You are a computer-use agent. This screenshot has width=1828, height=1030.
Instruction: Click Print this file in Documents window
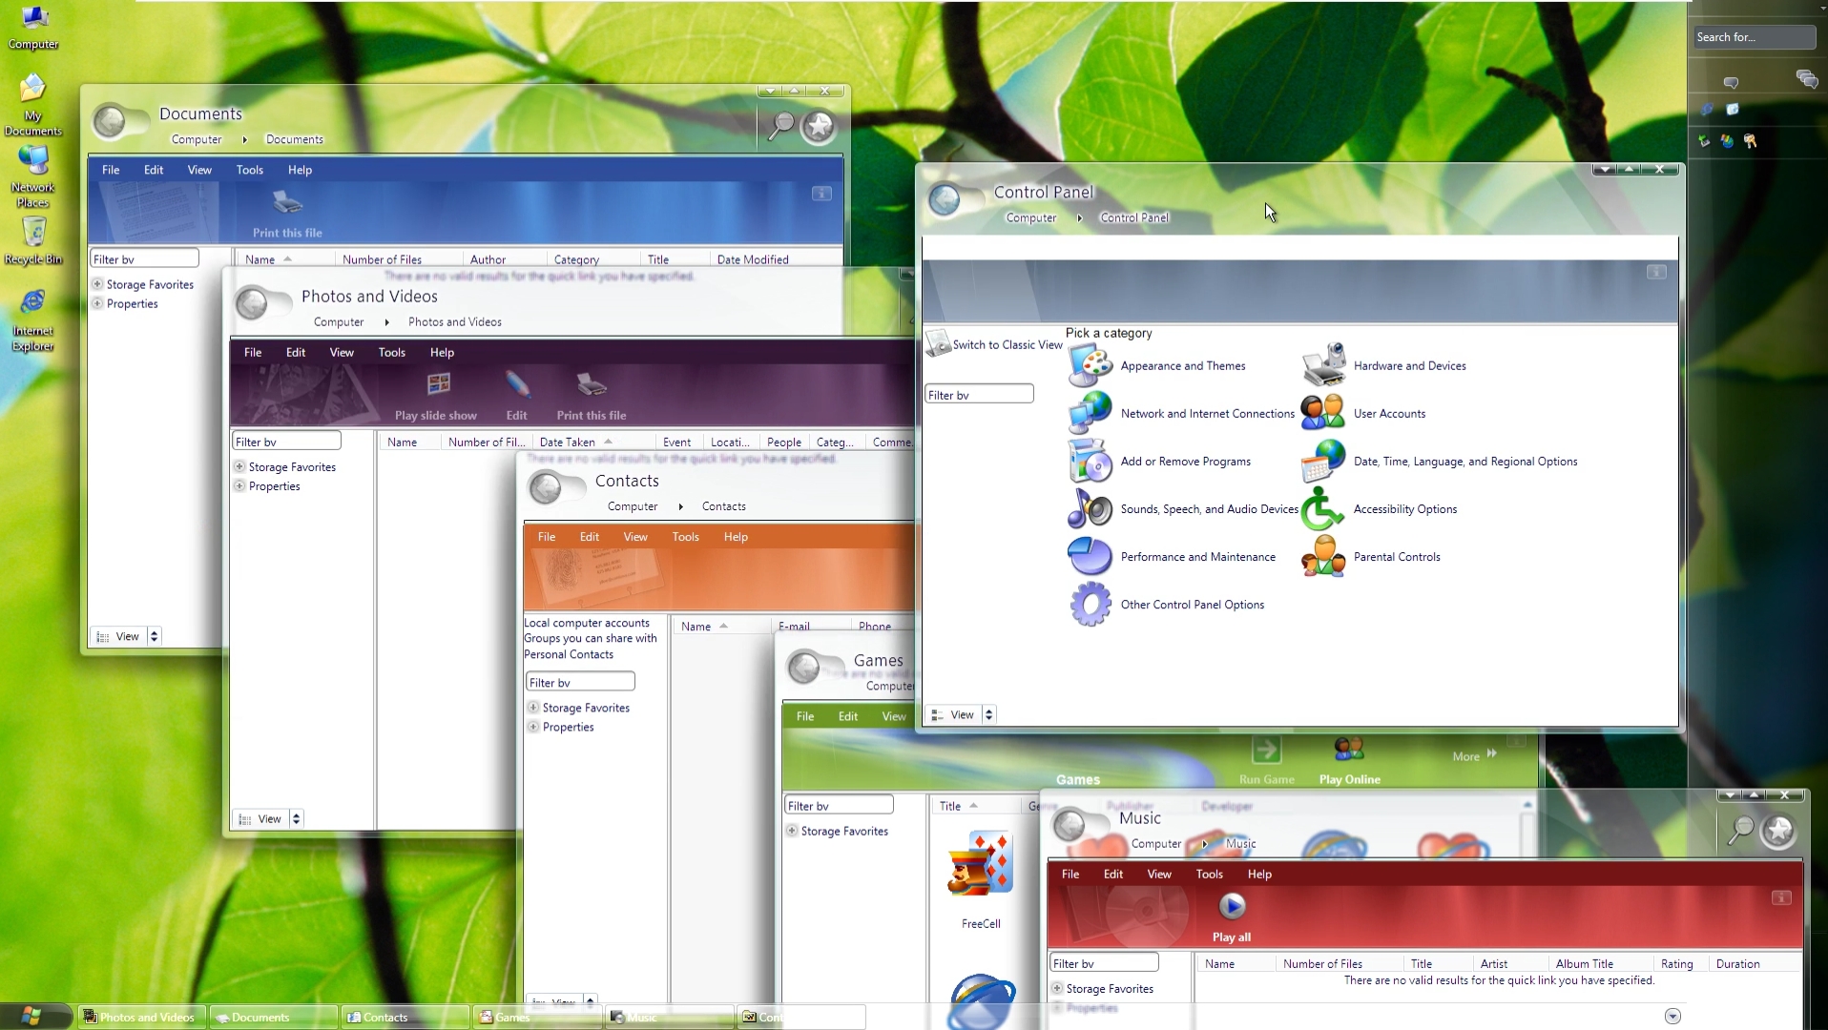(x=287, y=213)
